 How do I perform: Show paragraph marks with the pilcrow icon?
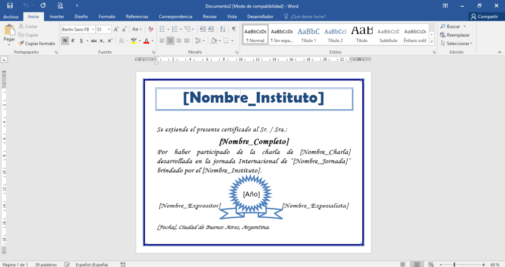[234, 29]
